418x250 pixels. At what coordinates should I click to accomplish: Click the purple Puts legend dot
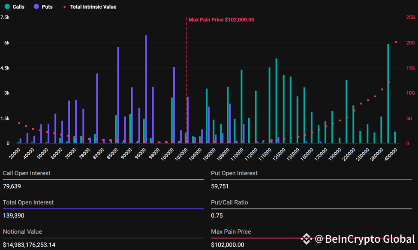coord(36,6)
